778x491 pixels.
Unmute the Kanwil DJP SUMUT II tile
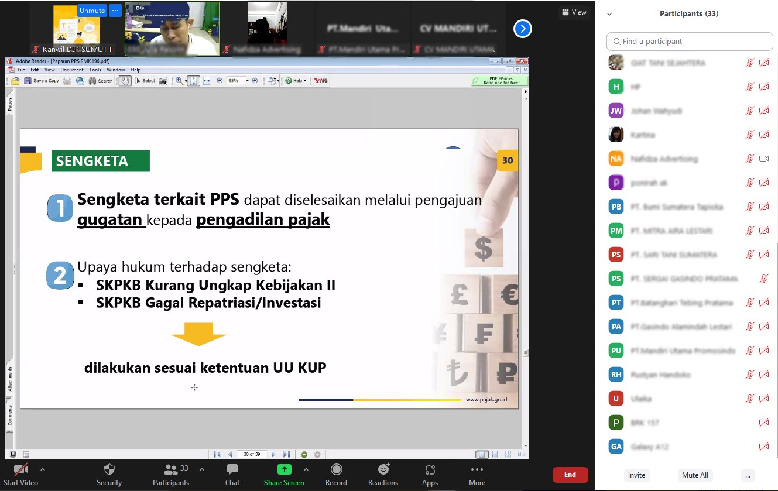click(91, 11)
